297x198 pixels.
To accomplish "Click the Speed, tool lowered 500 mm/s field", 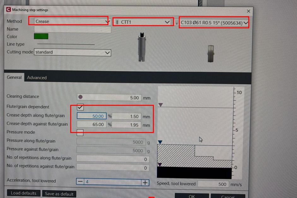I will [x=213, y=184].
